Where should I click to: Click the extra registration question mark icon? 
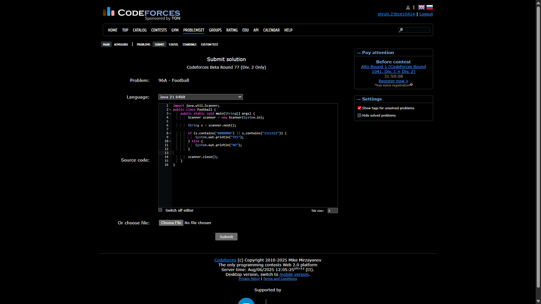coord(411,85)
